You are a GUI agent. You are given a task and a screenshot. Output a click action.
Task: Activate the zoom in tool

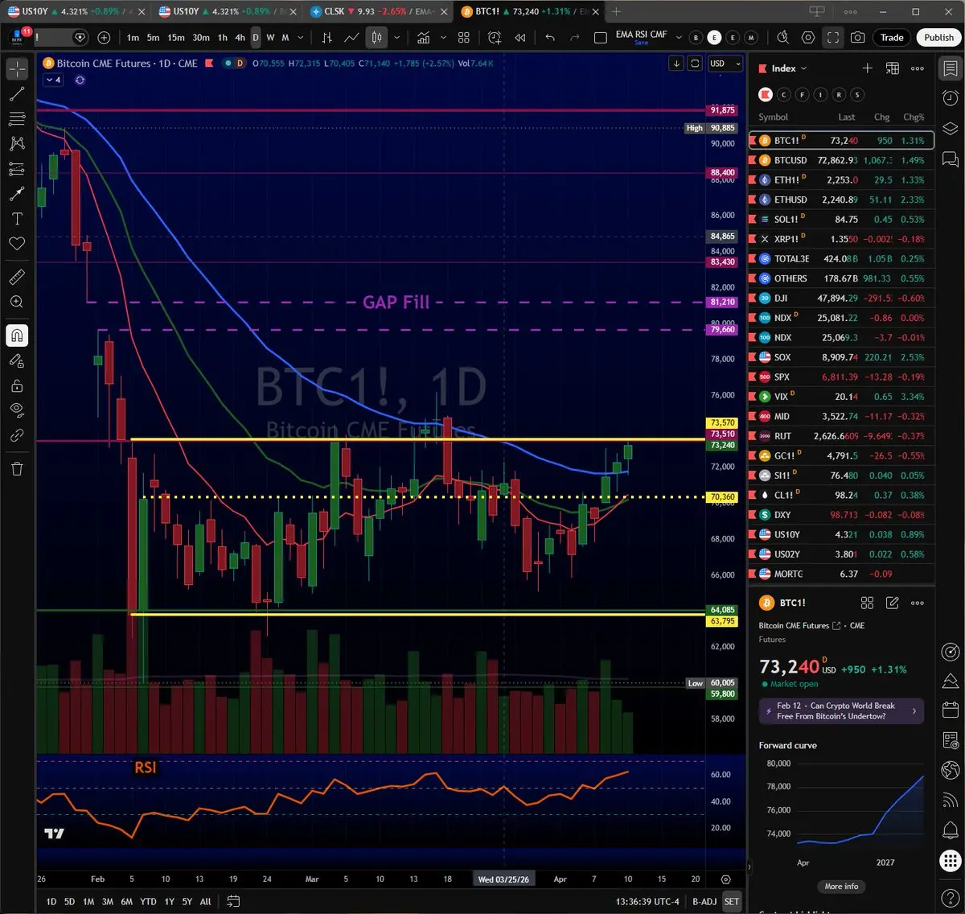[17, 302]
